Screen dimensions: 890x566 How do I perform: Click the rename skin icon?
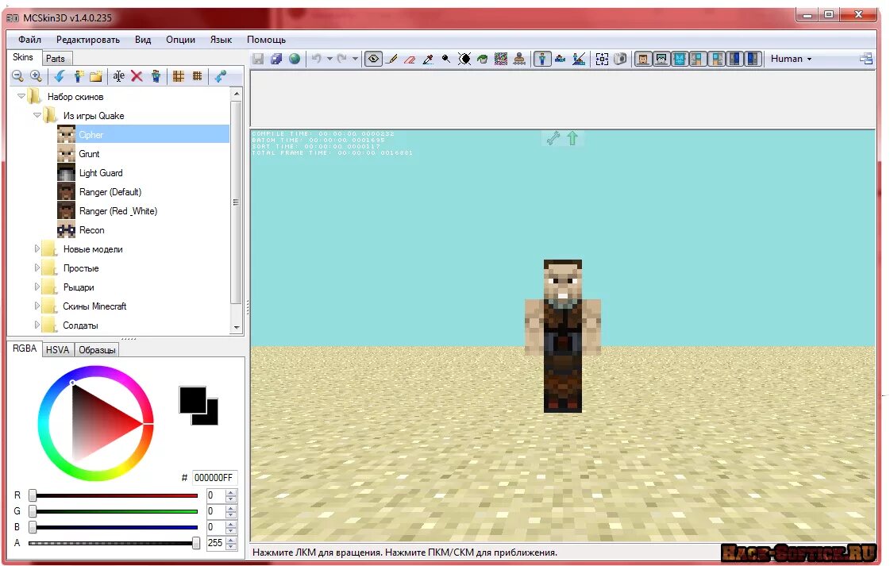coord(118,76)
